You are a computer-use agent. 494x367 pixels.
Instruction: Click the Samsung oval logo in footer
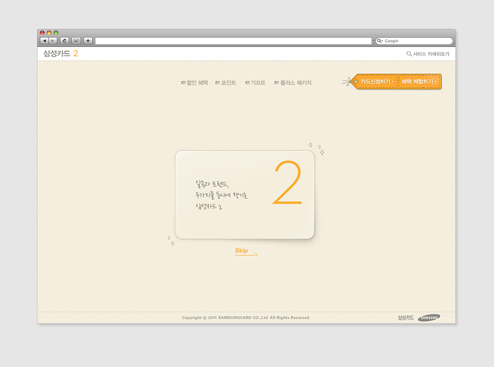(x=429, y=317)
